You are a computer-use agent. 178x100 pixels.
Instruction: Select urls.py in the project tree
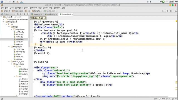(18, 54)
